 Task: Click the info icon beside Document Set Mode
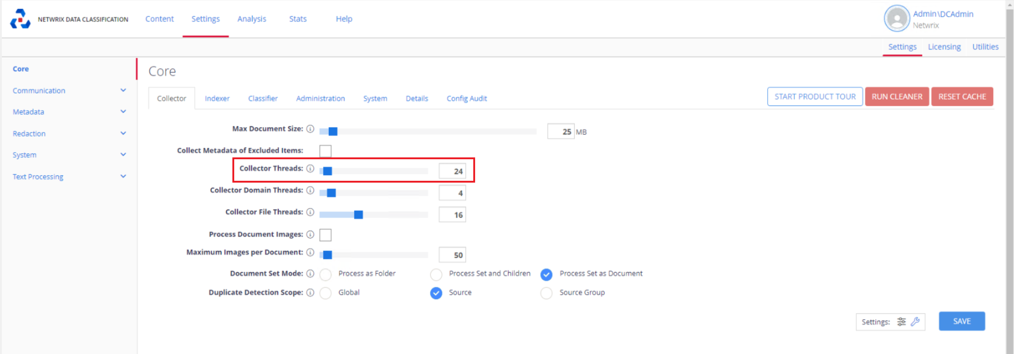pyautogui.click(x=310, y=274)
